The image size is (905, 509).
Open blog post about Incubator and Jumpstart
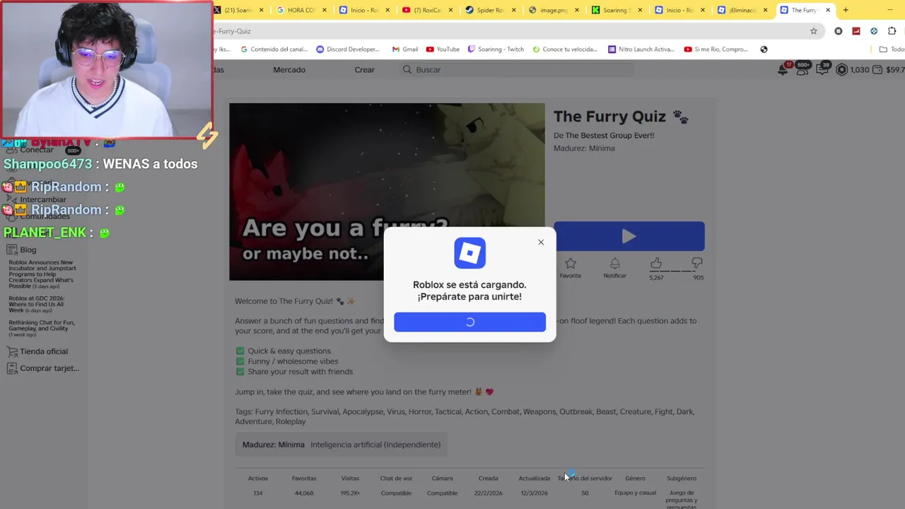(41, 274)
